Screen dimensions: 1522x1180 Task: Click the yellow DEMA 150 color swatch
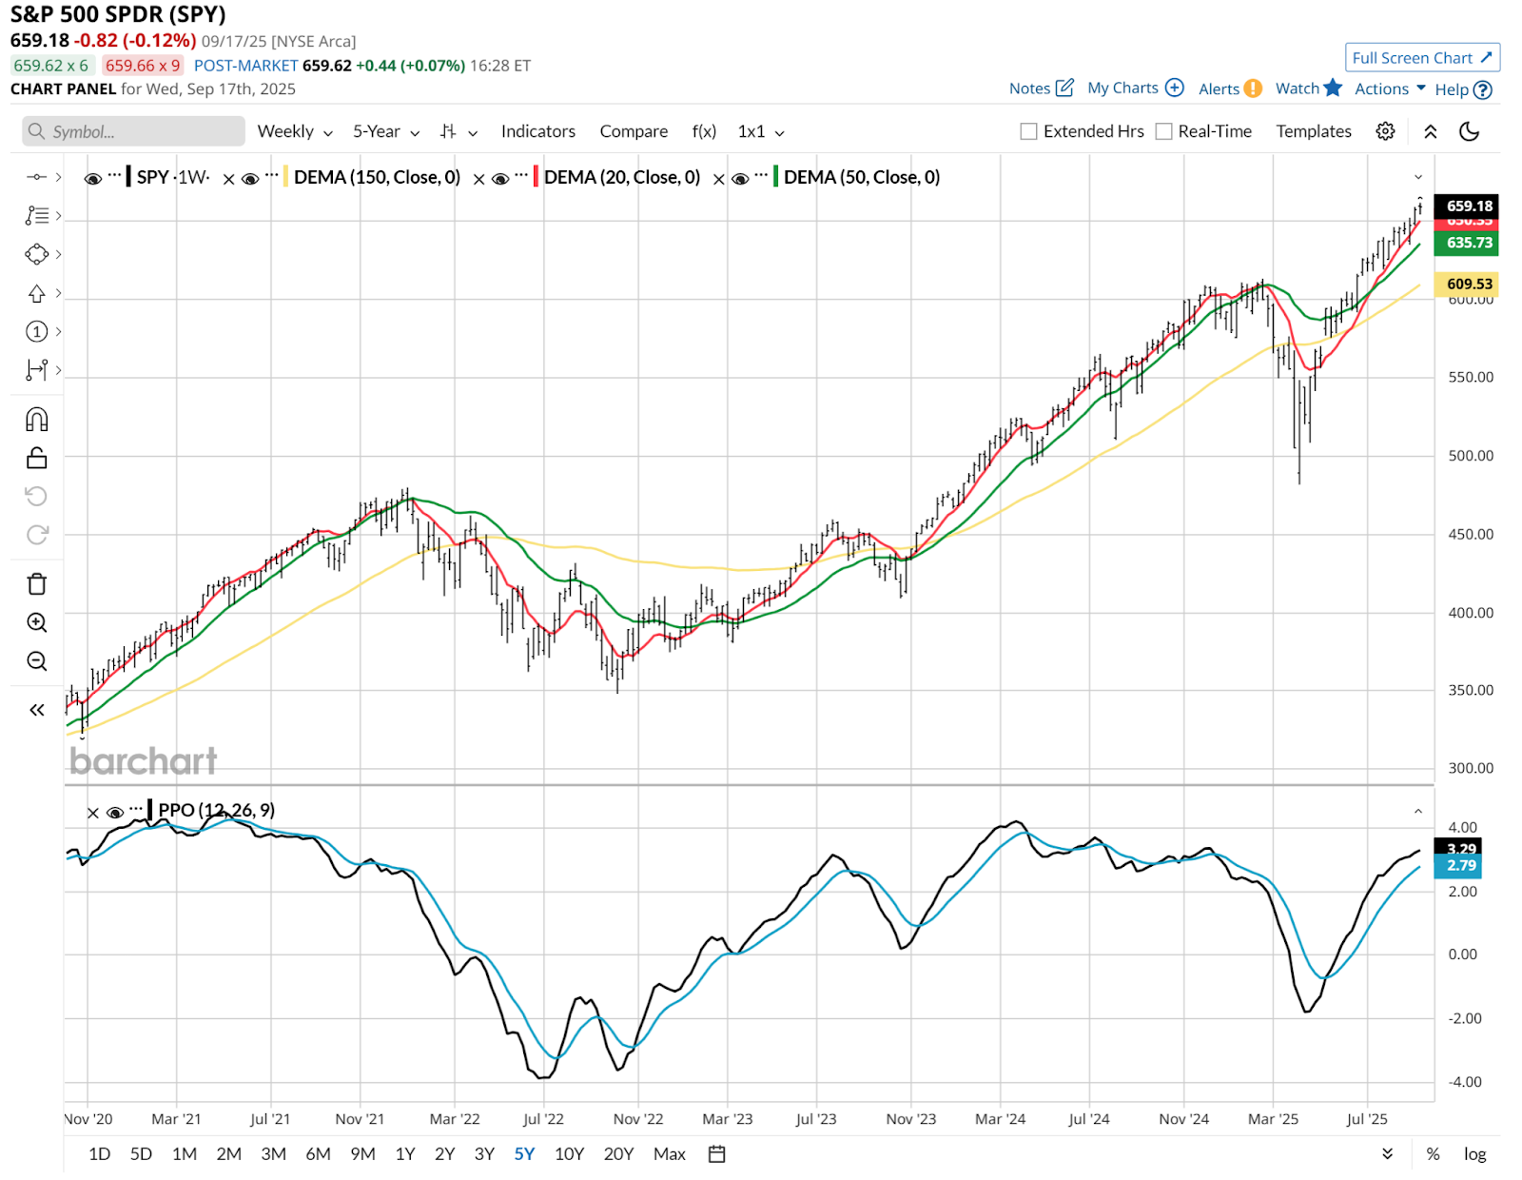285,177
